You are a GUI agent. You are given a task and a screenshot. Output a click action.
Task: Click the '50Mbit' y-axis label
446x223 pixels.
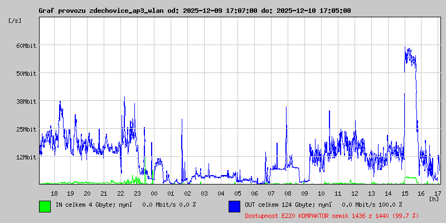click(26, 74)
